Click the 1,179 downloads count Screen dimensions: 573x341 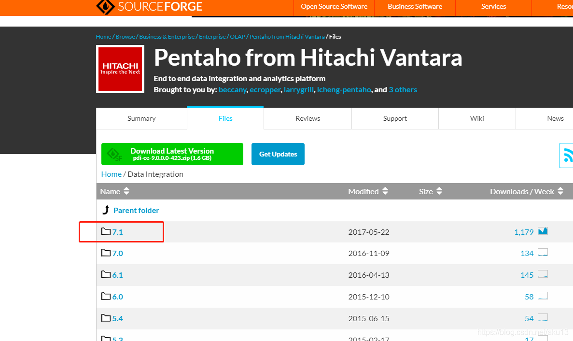(524, 232)
